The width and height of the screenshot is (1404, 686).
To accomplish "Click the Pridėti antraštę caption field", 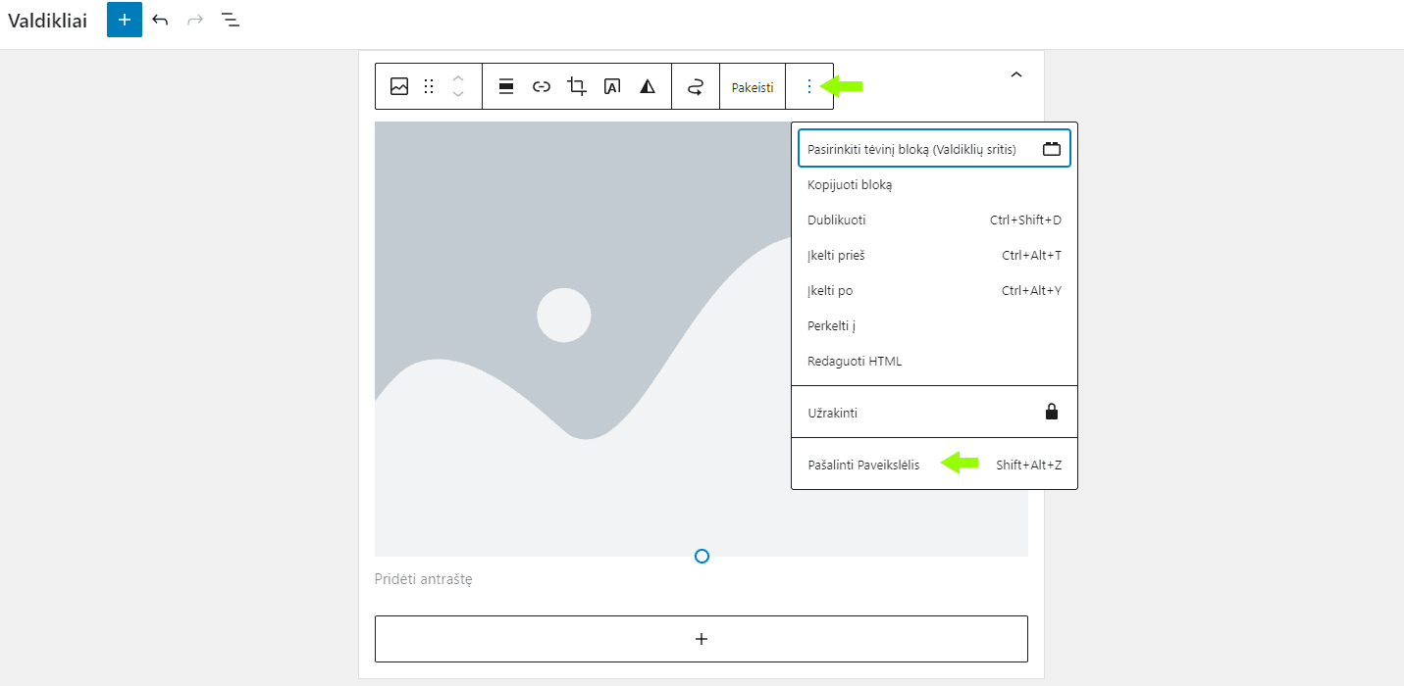I will coord(424,579).
